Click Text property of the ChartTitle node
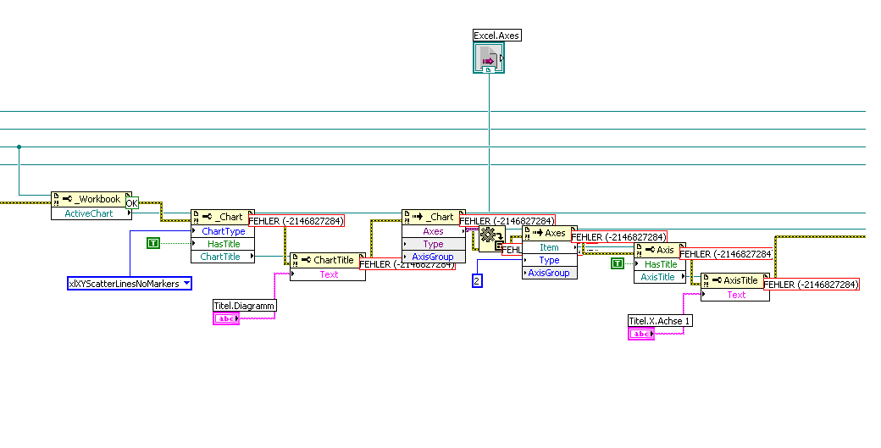Screen dimensions: 881x448 (328, 274)
